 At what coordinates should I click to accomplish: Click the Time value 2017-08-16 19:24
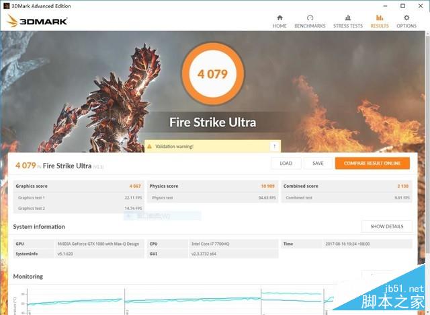click(347, 244)
